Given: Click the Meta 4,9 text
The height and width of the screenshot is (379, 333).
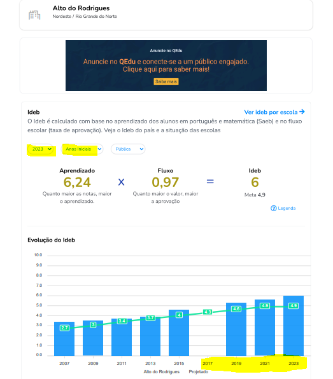Looking at the screenshot, I should [255, 195].
